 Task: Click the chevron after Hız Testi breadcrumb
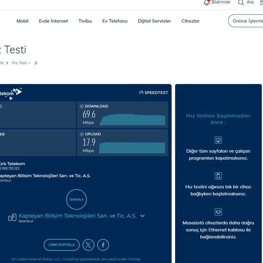[36, 63]
